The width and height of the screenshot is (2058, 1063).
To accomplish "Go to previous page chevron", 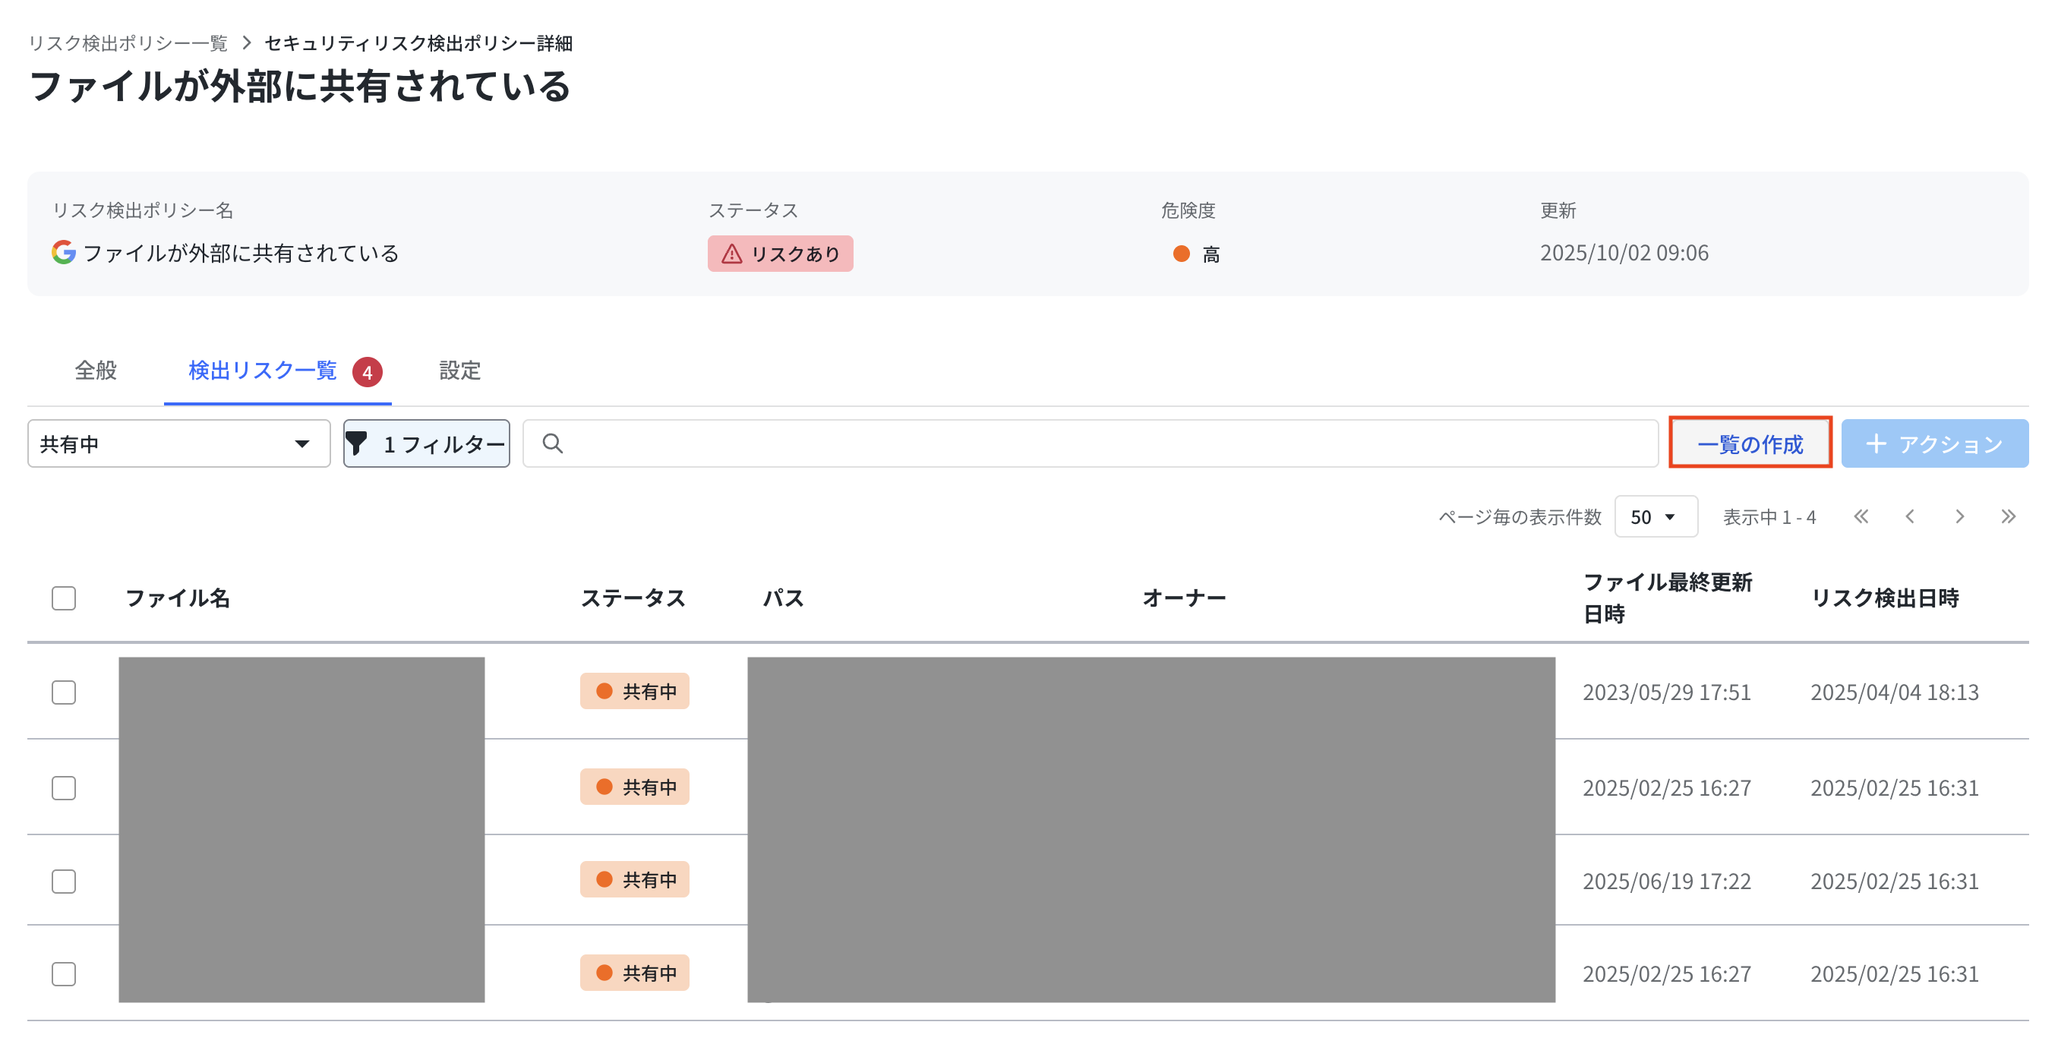I will click(x=1910, y=516).
